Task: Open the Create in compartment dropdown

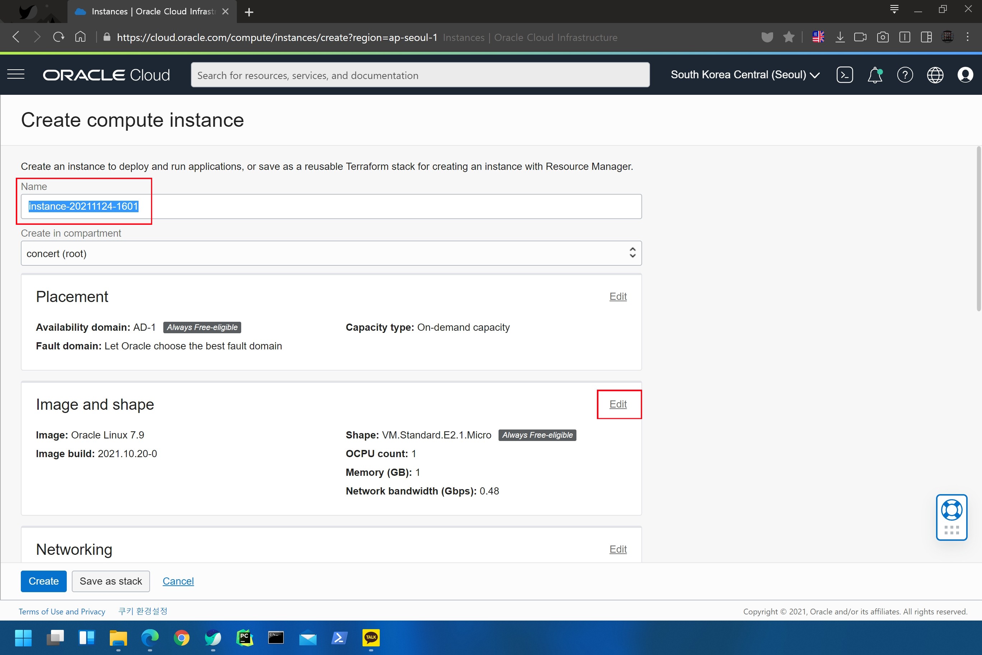Action: pyautogui.click(x=331, y=253)
